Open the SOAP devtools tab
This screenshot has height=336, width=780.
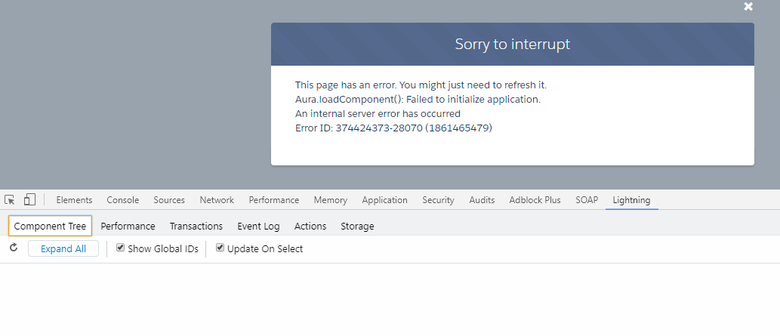click(587, 200)
